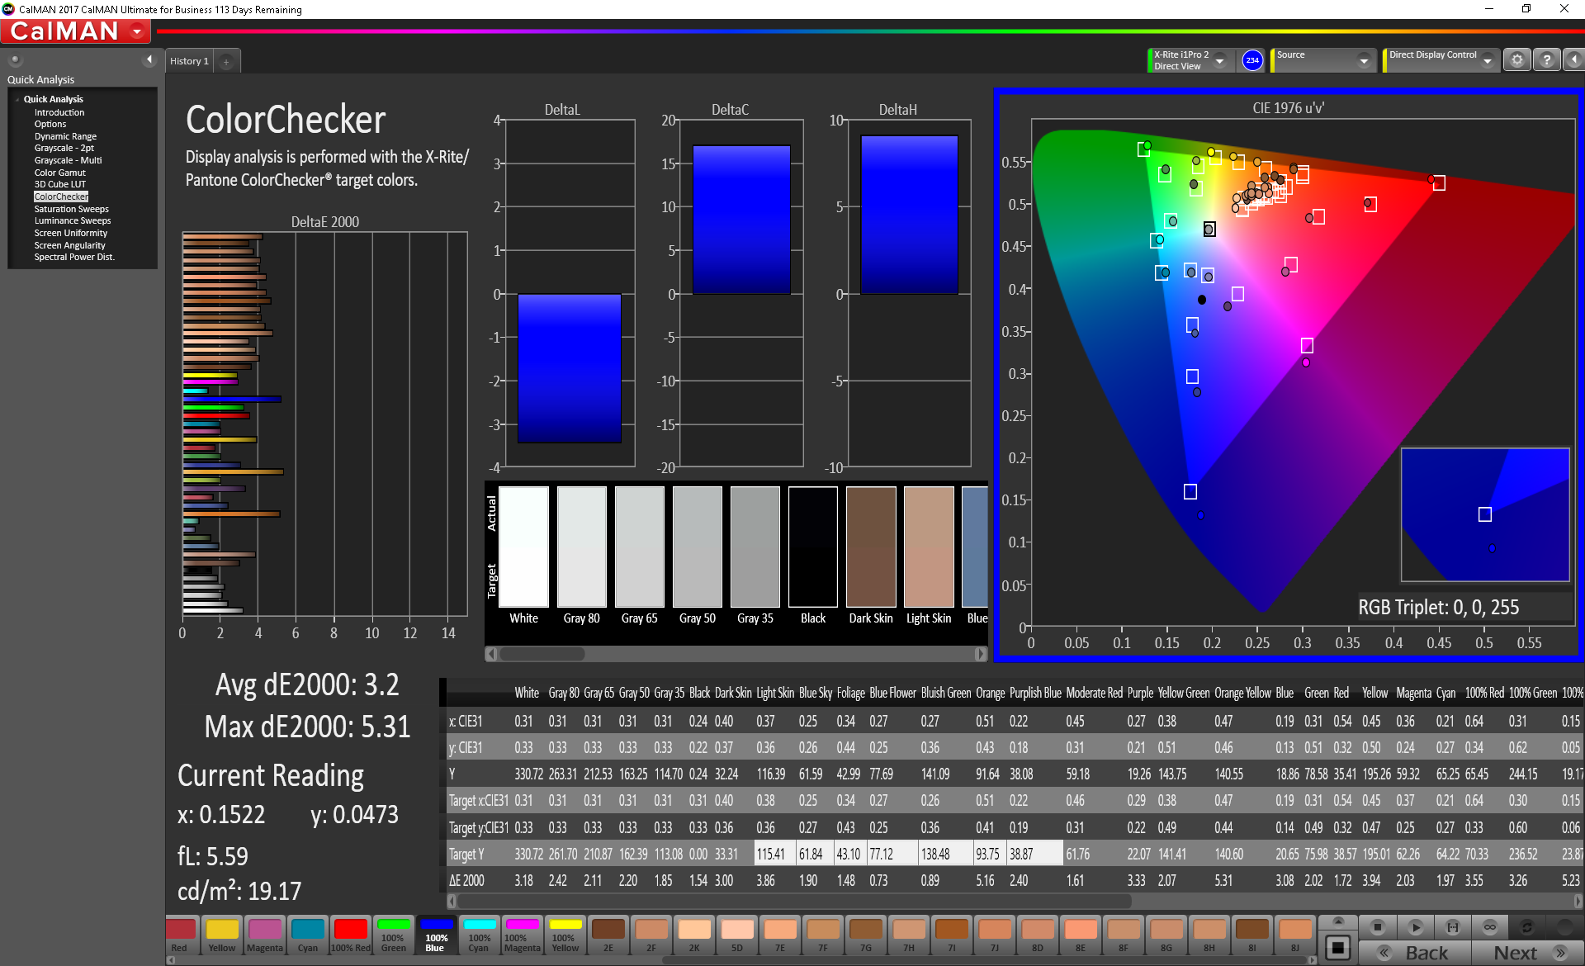Viewport: 1585px width, 966px height.
Task: Collapse the left sidebar with arrow
Action: pos(149,59)
